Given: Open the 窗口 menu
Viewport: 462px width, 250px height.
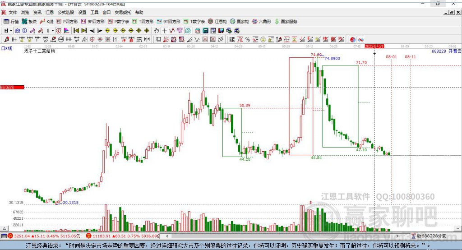Looking at the screenshot, I should tap(106, 12).
